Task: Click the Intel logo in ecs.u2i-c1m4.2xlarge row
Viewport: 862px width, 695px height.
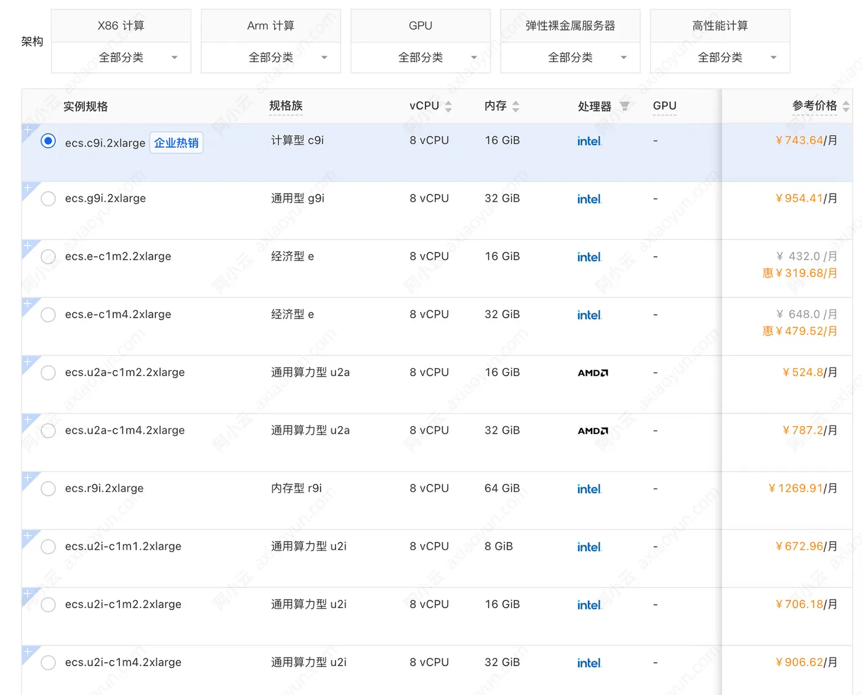Action: pos(589,663)
